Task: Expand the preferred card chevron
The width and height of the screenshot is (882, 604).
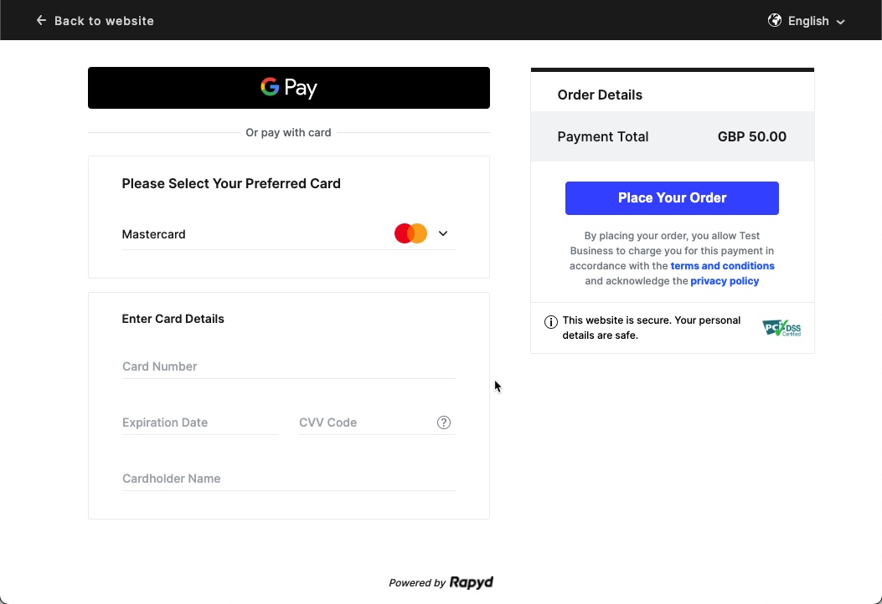Action: (443, 234)
